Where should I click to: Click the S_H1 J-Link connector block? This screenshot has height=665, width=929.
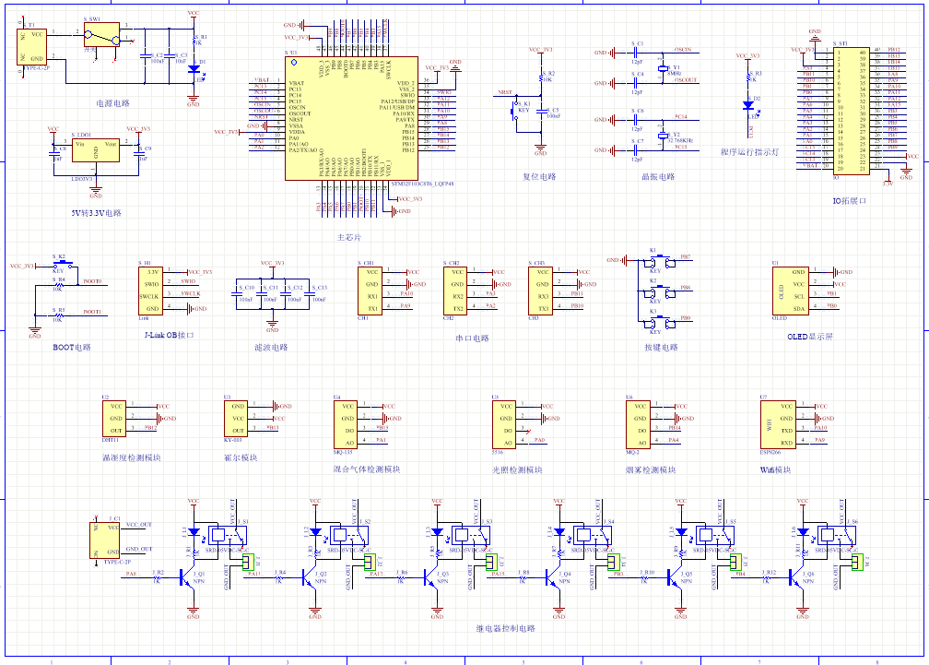point(150,291)
